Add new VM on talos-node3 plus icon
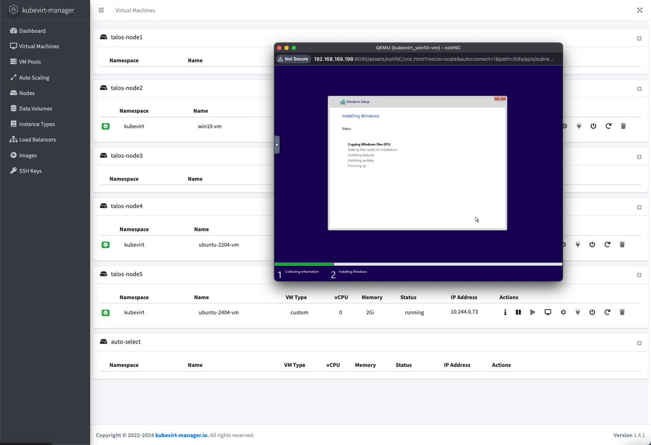 point(639,157)
